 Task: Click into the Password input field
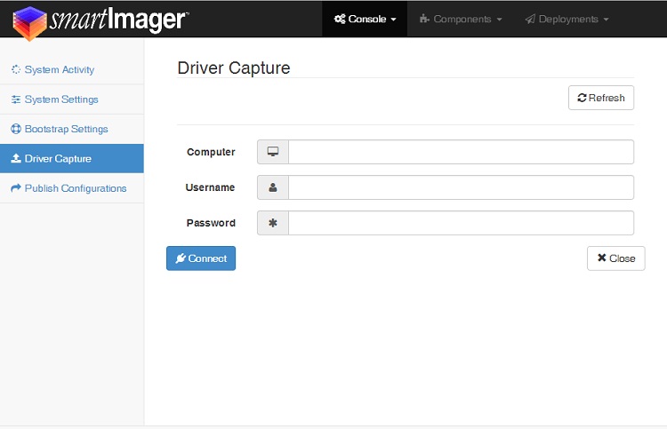pyautogui.click(x=461, y=223)
